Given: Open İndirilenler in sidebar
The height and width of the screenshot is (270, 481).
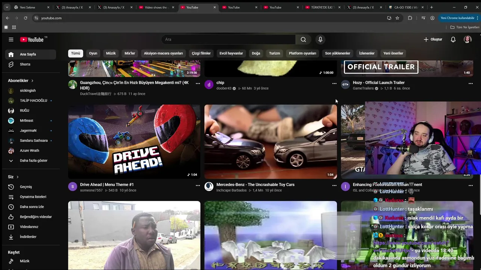Looking at the screenshot, I should [31, 237].
